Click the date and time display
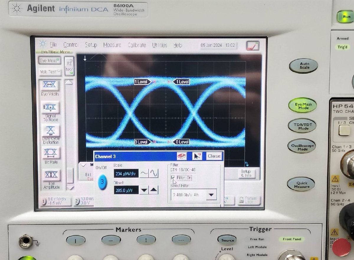 (218, 45)
